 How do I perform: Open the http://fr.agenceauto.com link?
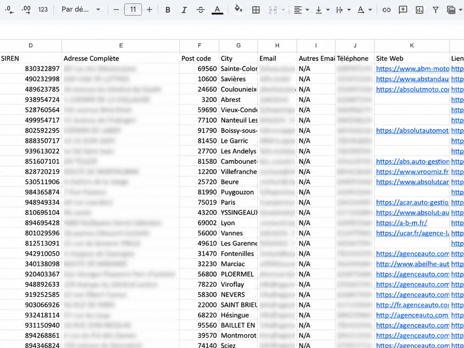[412, 305]
